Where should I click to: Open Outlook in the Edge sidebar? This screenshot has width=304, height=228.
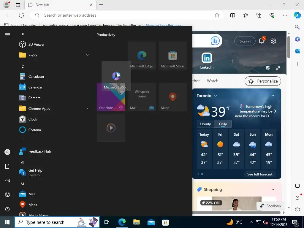click(x=297, y=51)
